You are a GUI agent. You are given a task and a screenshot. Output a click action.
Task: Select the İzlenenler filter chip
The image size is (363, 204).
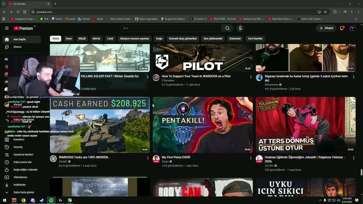click(235, 39)
